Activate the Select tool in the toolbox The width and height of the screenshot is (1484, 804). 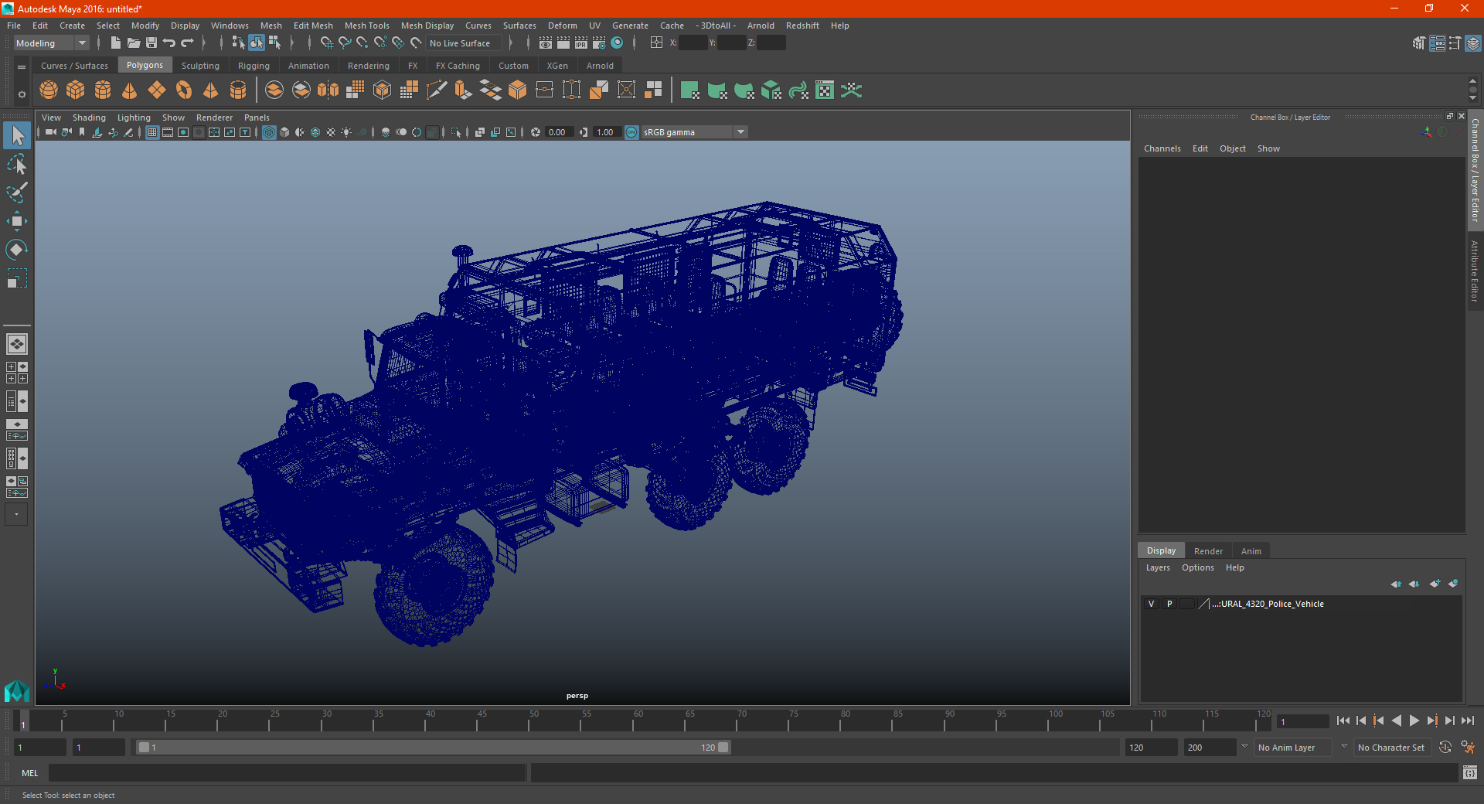pyautogui.click(x=17, y=136)
